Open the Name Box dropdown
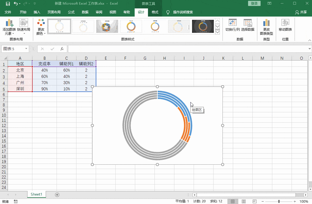This screenshot has width=312, height=204. pos(26,49)
